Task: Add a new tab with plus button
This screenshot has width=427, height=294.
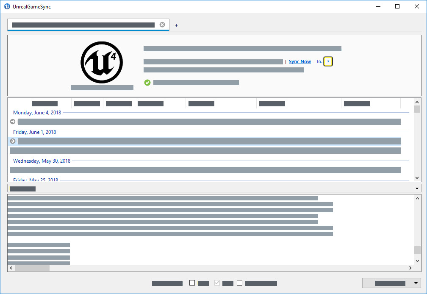Action: click(176, 25)
